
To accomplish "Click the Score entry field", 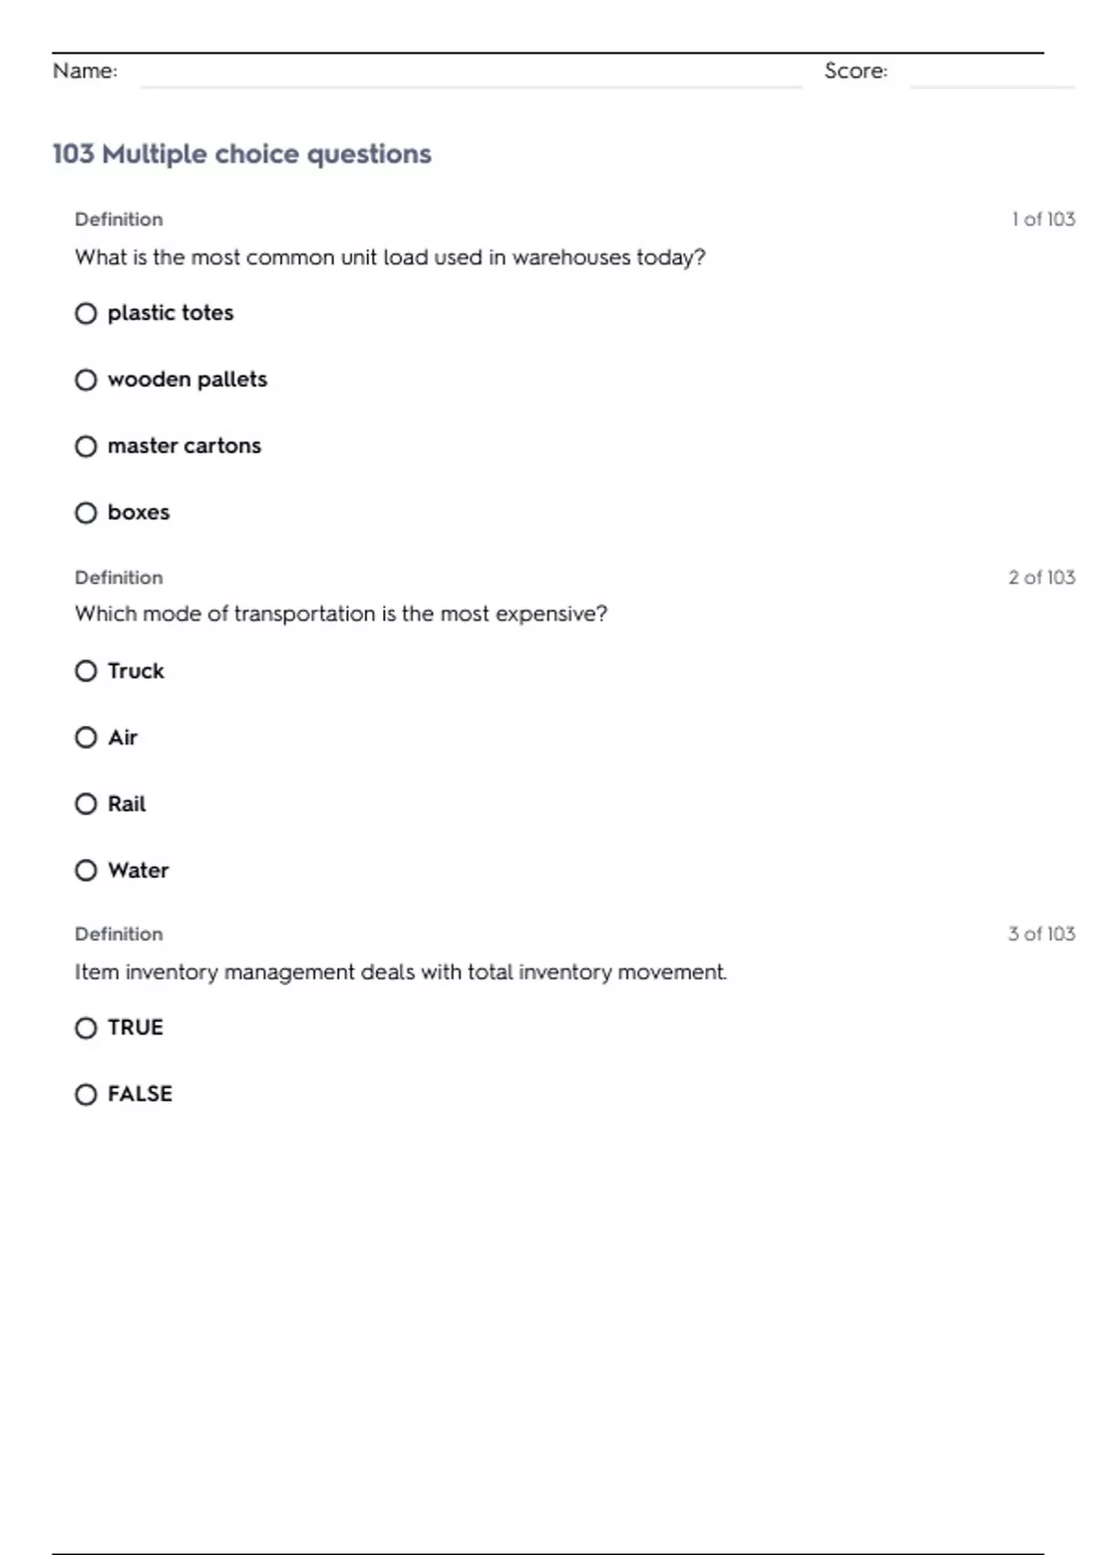I will pos(992,73).
